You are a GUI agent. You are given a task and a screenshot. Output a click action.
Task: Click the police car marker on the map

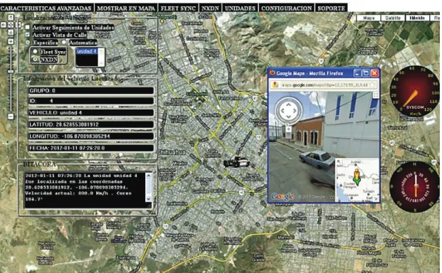pyautogui.click(x=237, y=162)
